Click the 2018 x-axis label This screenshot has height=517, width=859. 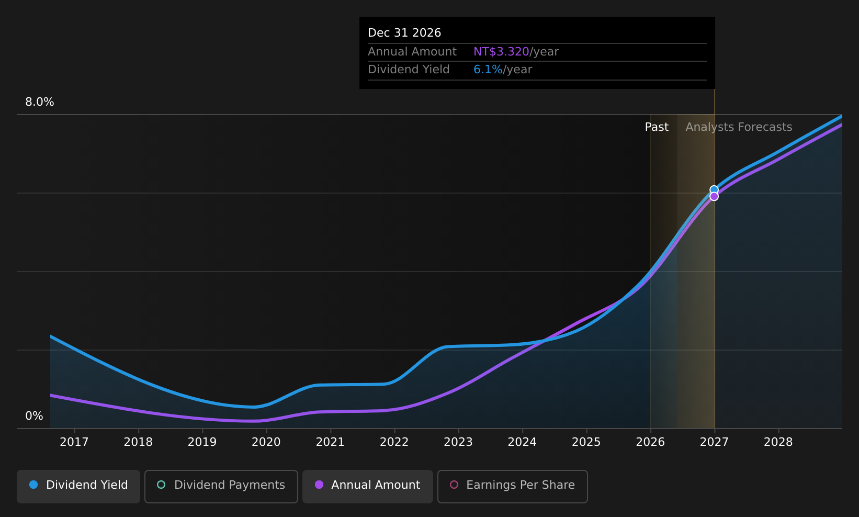(138, 442)
